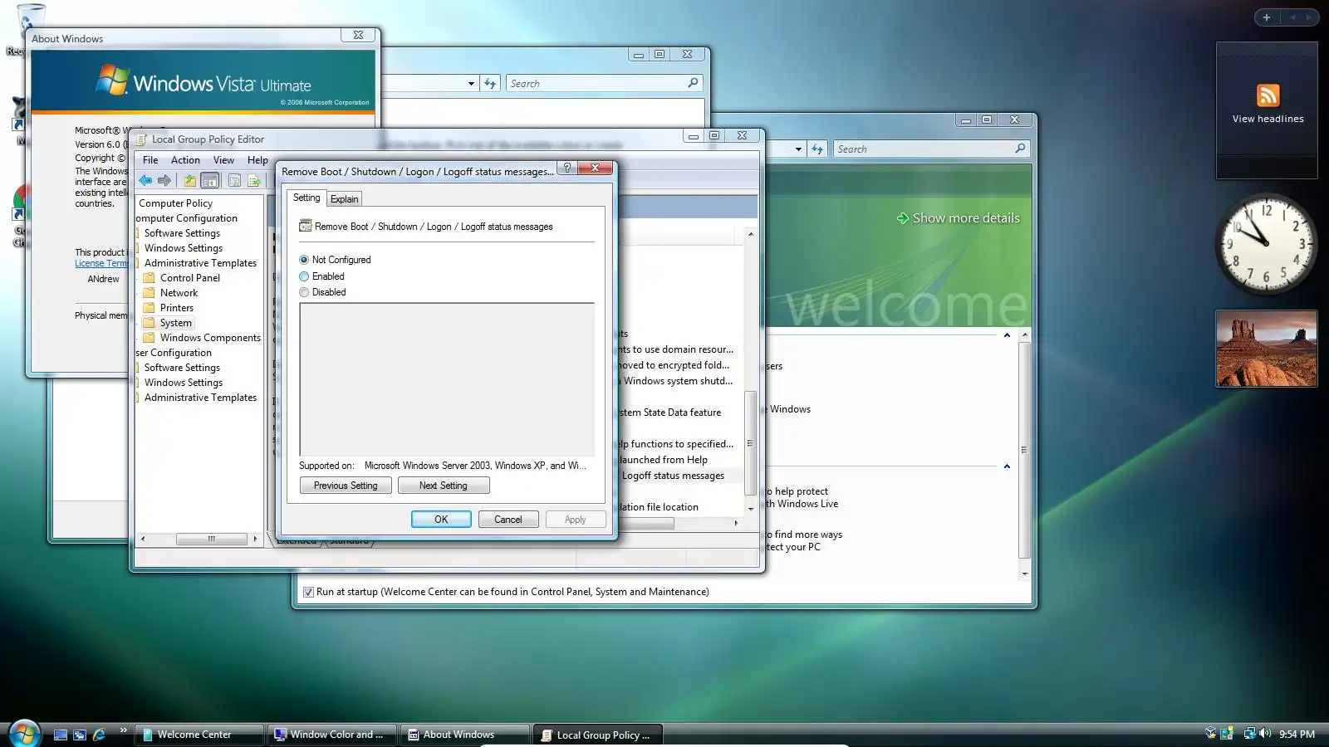Toggle the Show/Hide Console Tree toolbar icon
Viewport: 1329px width, 747px height.
(x=210, y=180)
